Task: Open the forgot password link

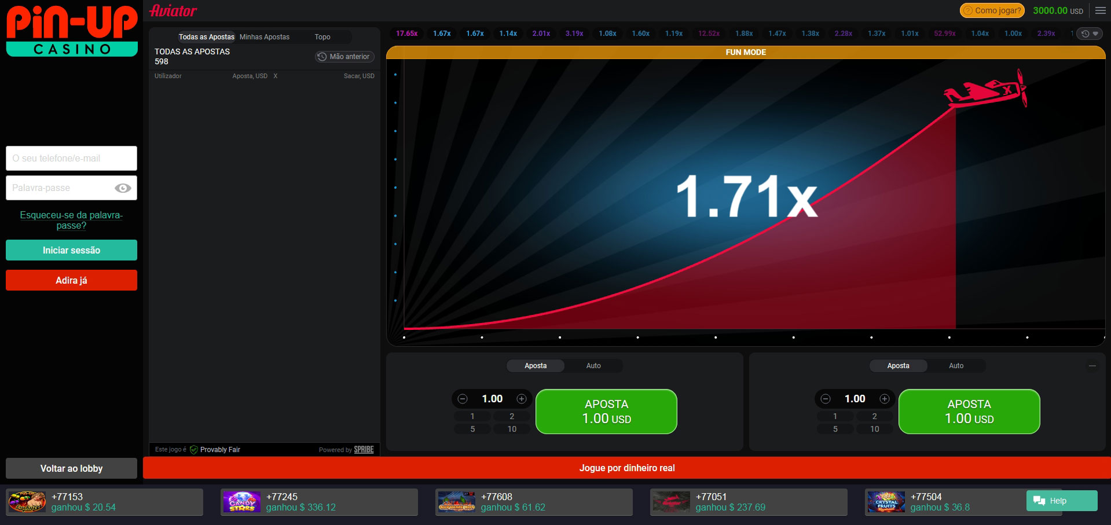Action: (x=71, y=220)
